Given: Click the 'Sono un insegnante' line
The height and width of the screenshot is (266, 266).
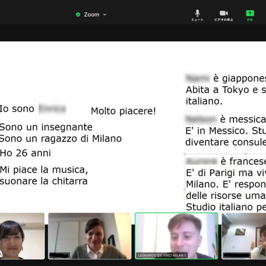Looking at the screenshot, I should coord(46,127).
